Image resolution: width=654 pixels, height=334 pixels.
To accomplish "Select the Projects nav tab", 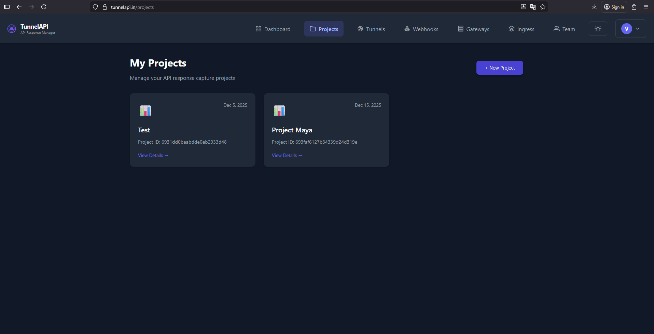I will (x=324, y=29).
